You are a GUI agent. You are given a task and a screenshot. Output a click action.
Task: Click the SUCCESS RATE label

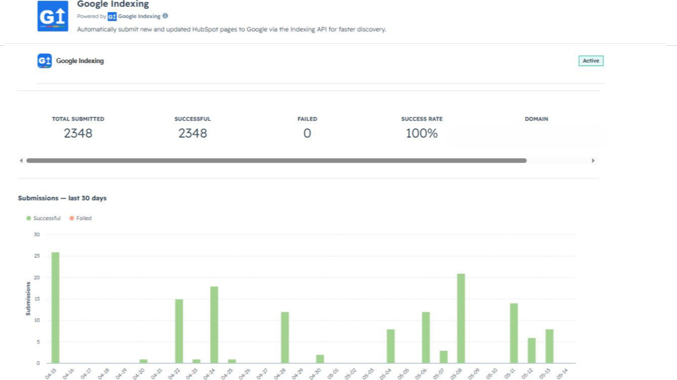422,119
